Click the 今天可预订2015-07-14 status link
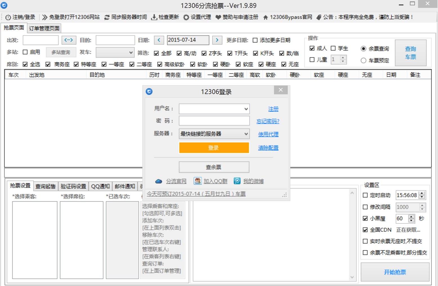 point(196,194)
